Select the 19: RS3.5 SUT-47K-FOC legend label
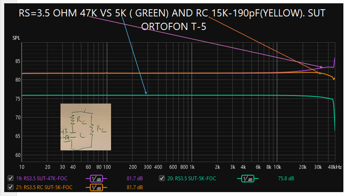The image size is (350, 196). click(42, 178)
